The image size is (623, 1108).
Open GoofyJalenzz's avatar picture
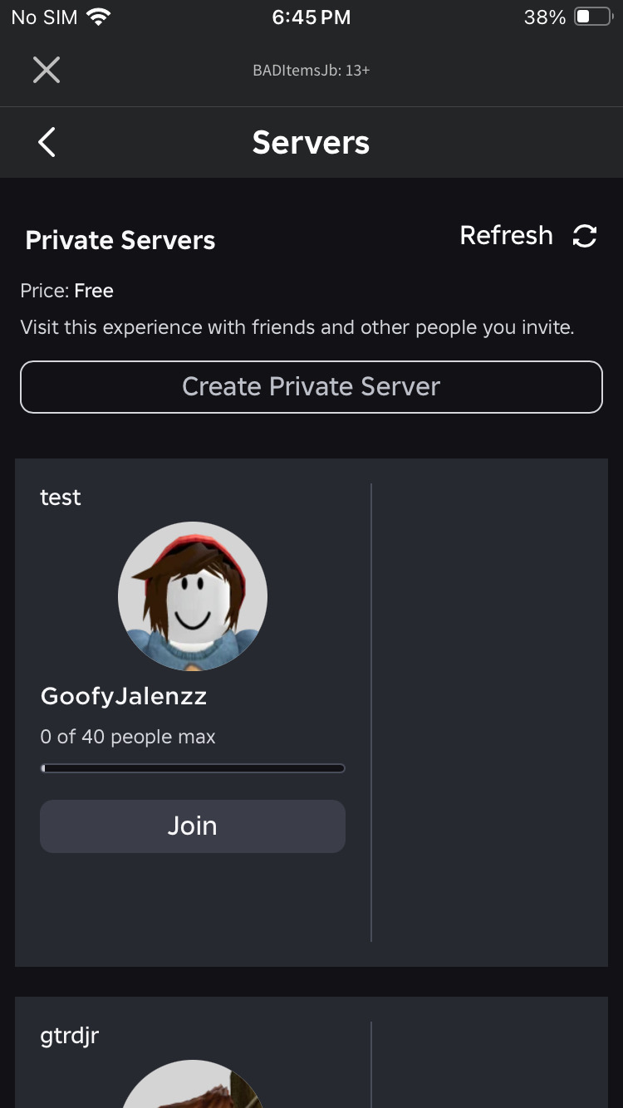click(x=193, y=596)
